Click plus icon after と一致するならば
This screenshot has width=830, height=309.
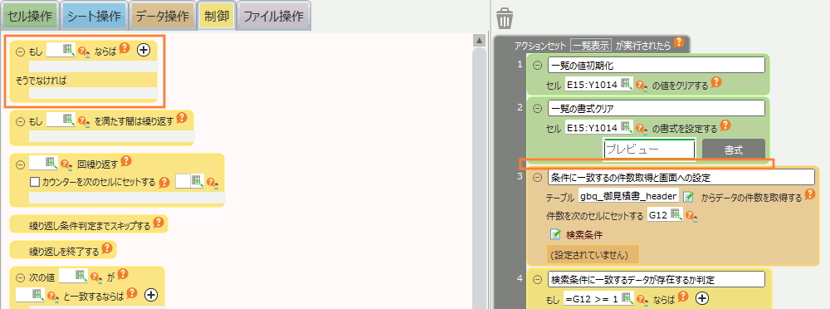pos(151,294)
